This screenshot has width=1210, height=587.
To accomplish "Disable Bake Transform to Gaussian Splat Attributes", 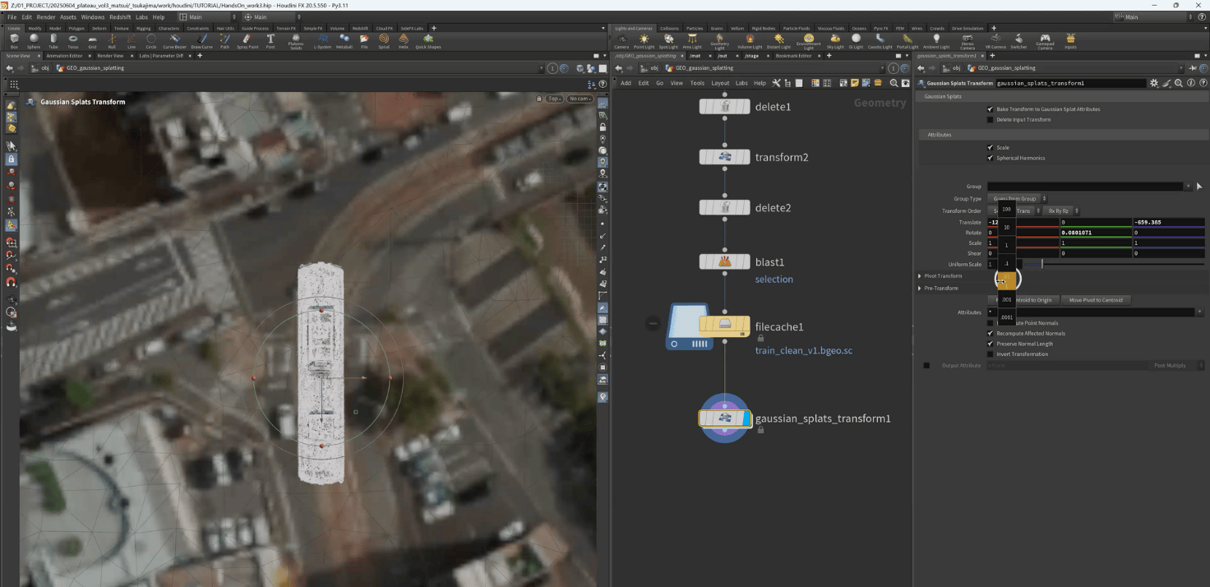I will (990, 109).
